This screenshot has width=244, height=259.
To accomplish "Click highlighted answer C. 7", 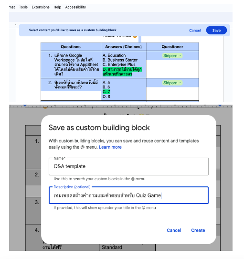I will 106,92.
